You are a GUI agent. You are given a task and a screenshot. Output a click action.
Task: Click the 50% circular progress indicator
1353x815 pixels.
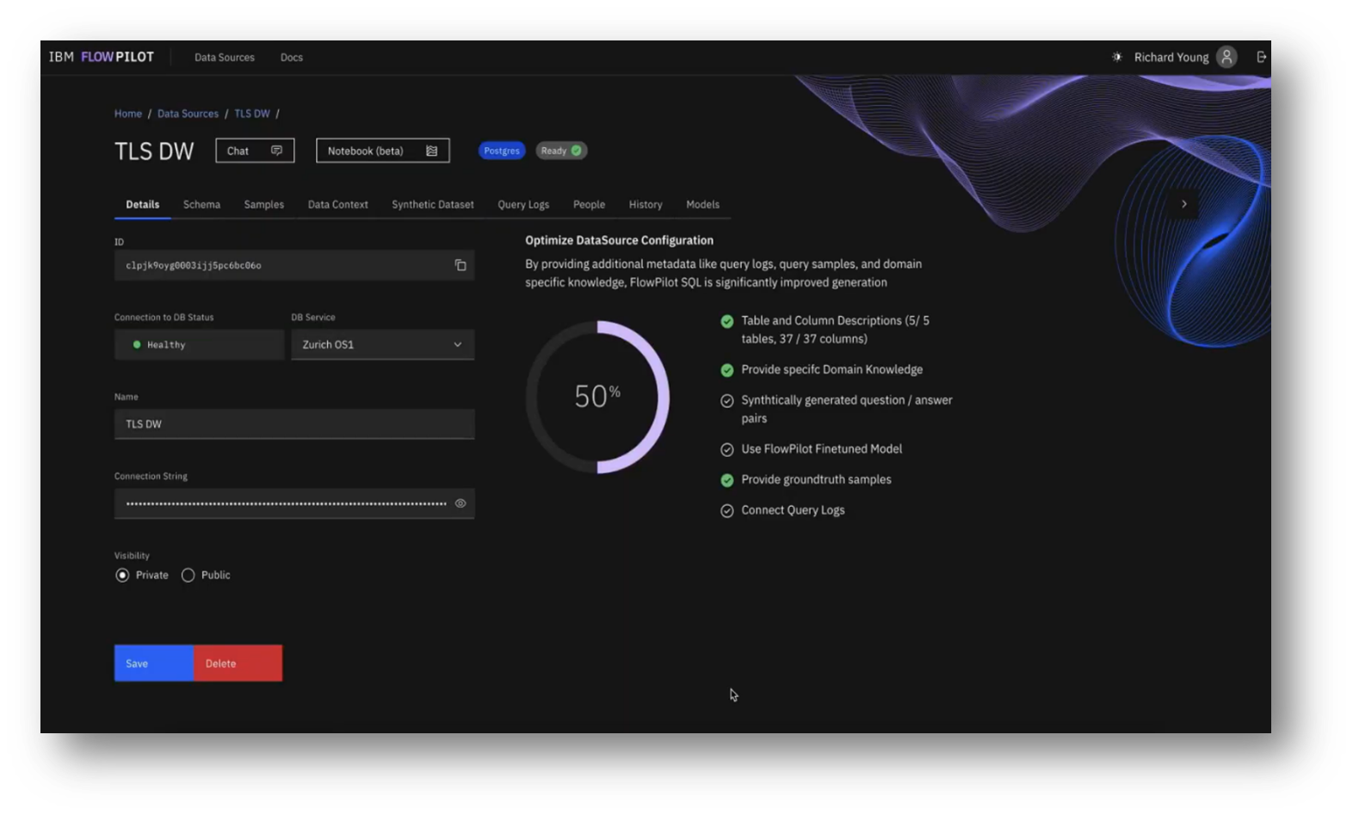pos(597,397)
